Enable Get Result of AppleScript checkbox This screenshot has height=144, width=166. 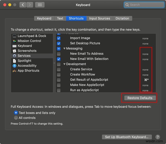tap(59, 80)
